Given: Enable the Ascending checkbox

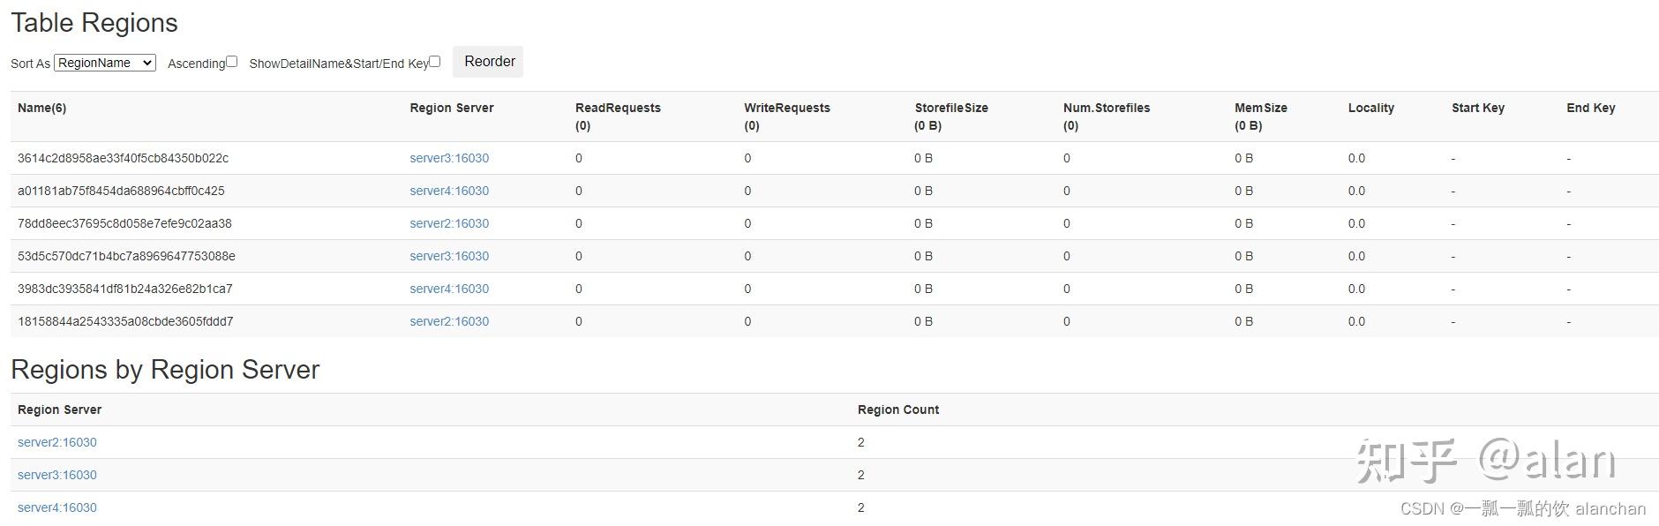Looking at the screenshot, I should tap(232, 62).
